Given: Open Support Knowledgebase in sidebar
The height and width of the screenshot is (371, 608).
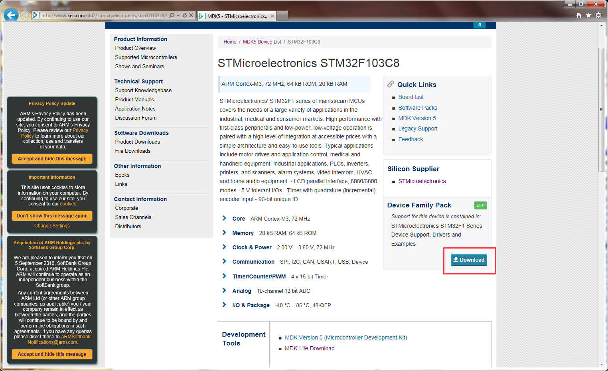Looking at the screenshot, I should tap(143, 90).
